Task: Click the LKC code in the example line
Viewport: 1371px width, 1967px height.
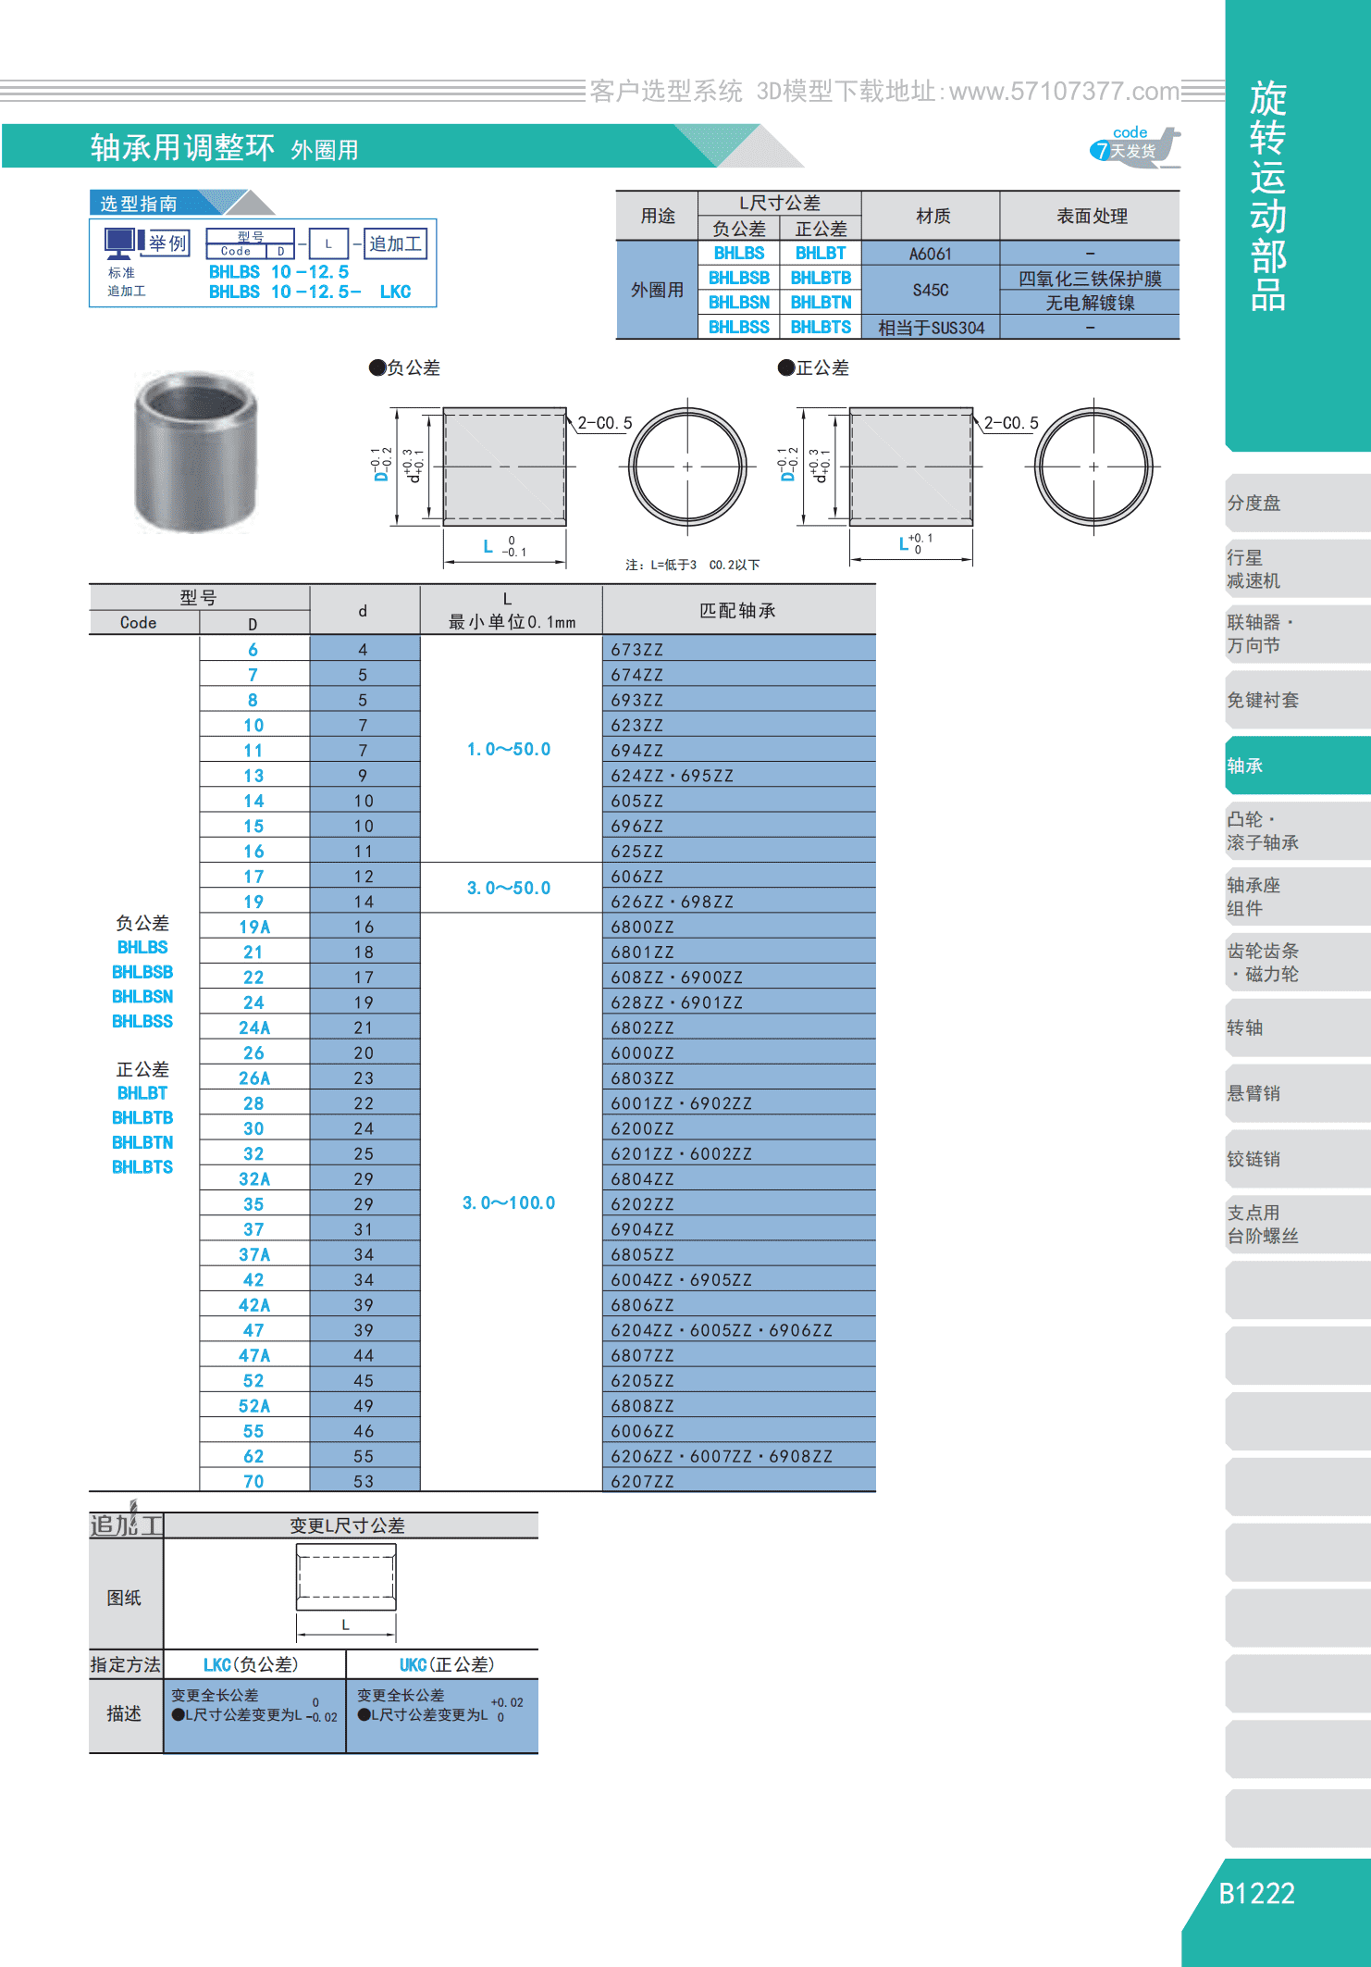Action: tap(395, 292)
